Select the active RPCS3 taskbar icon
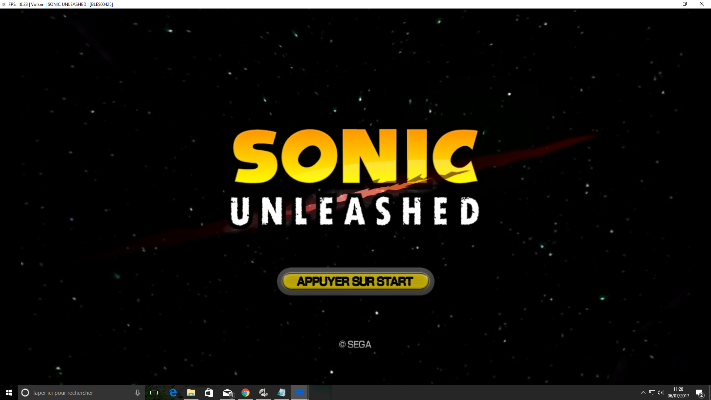This screenshot has height=400, width=711. [x=300, y=393]
